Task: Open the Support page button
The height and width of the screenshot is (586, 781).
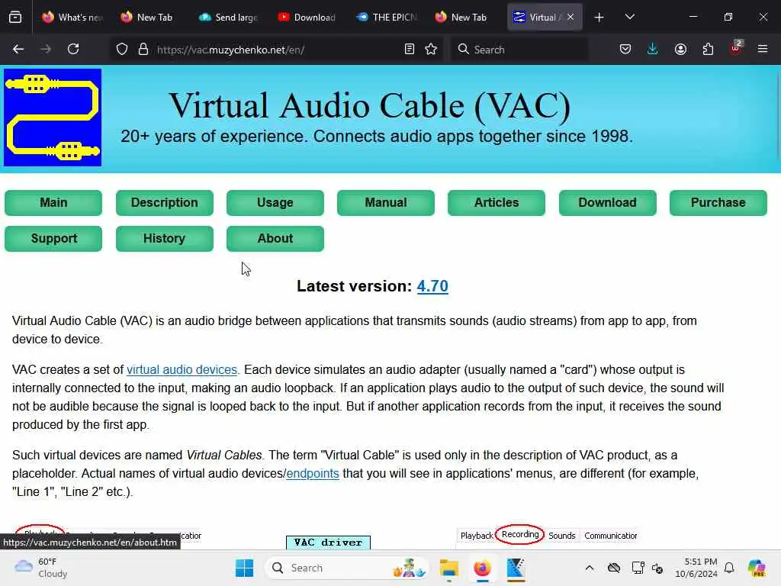Action: tap(53, 239)
